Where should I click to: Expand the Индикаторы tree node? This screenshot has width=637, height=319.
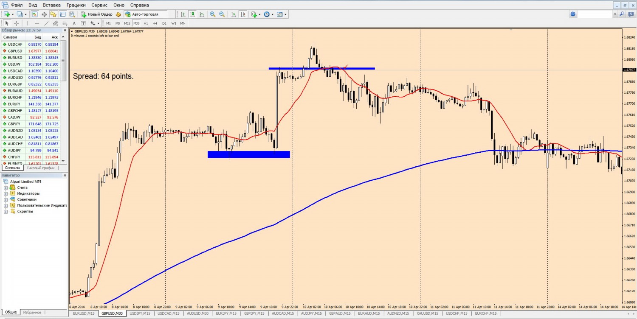(x=6, y=193)
